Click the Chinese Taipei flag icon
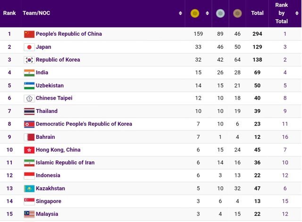The height and width of the screenshot is (222, 302). point(29,98)
